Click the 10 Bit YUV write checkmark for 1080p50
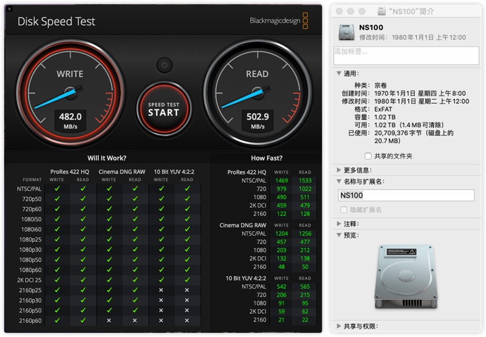 pos(161,259)
